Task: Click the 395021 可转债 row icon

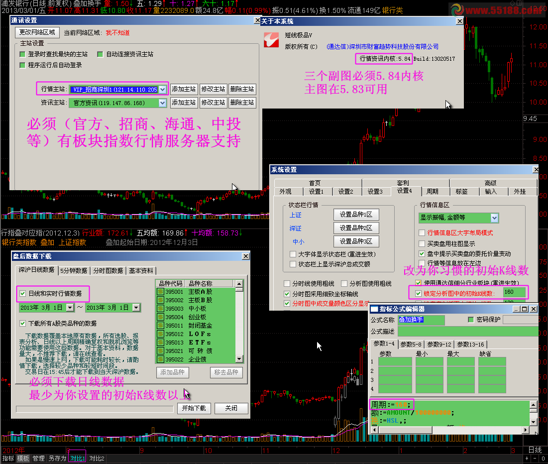Action: click(x=160, y=350)
